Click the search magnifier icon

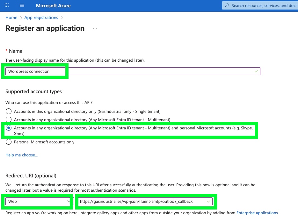tap(227, 5)
